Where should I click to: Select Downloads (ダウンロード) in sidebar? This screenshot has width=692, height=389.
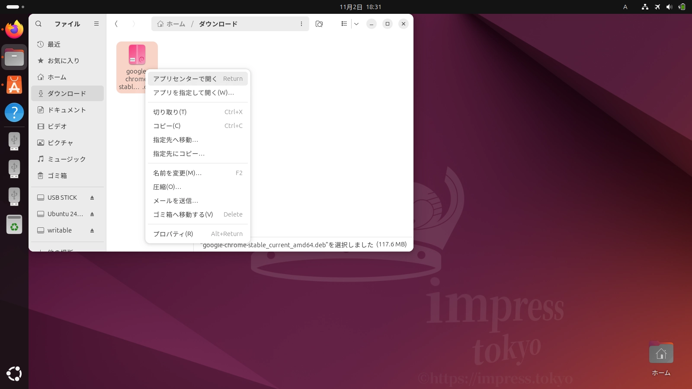tap(67, 93)
